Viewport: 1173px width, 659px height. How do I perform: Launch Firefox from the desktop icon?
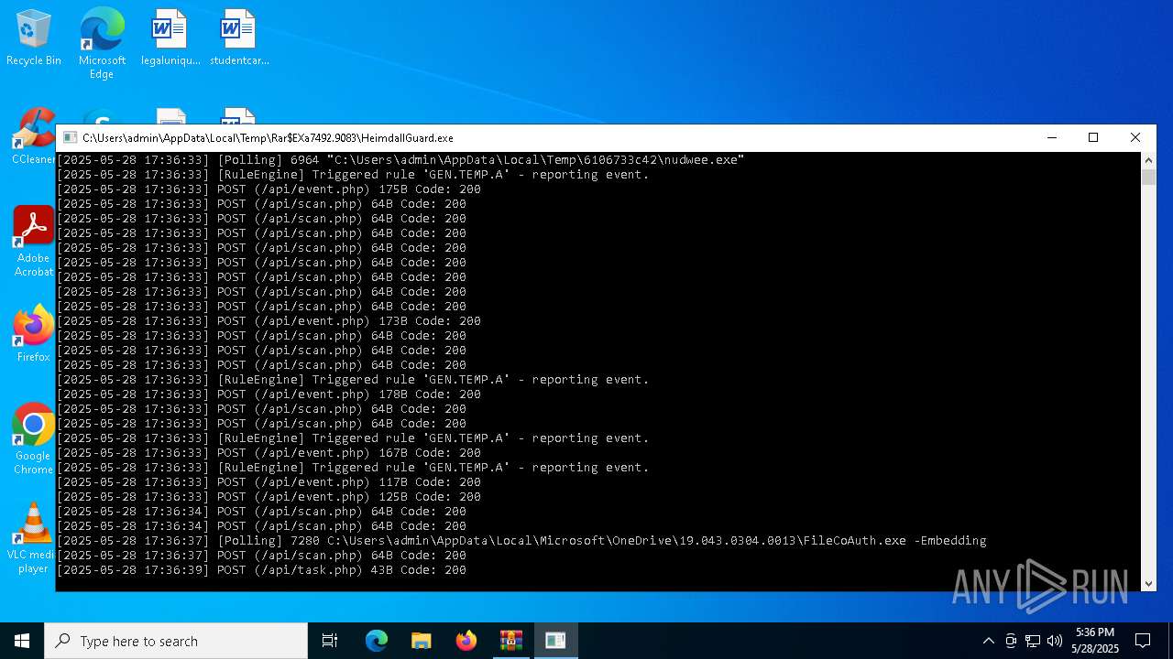coord(33,333)
